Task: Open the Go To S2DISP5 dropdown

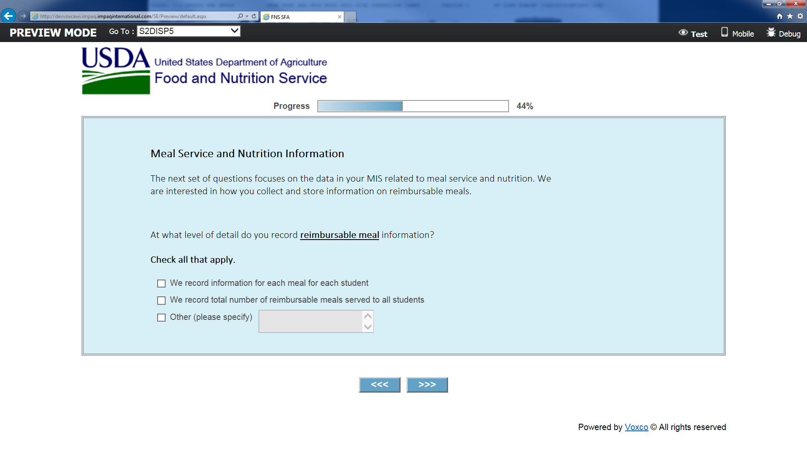Action: tap(188, 31)
